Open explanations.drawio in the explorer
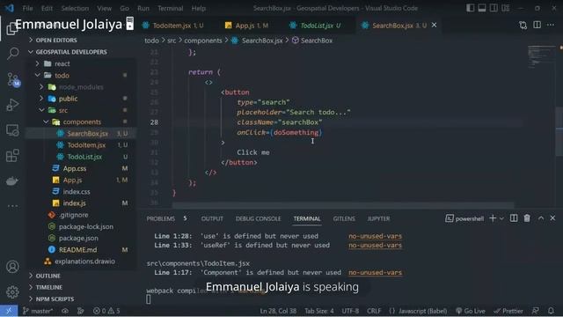 point(84,262)
